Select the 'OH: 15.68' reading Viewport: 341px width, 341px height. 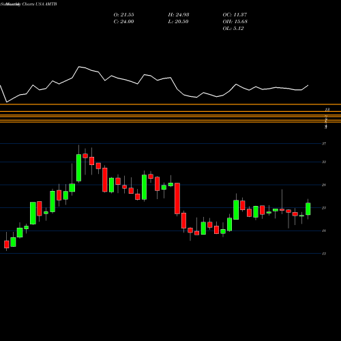[235, 22]
